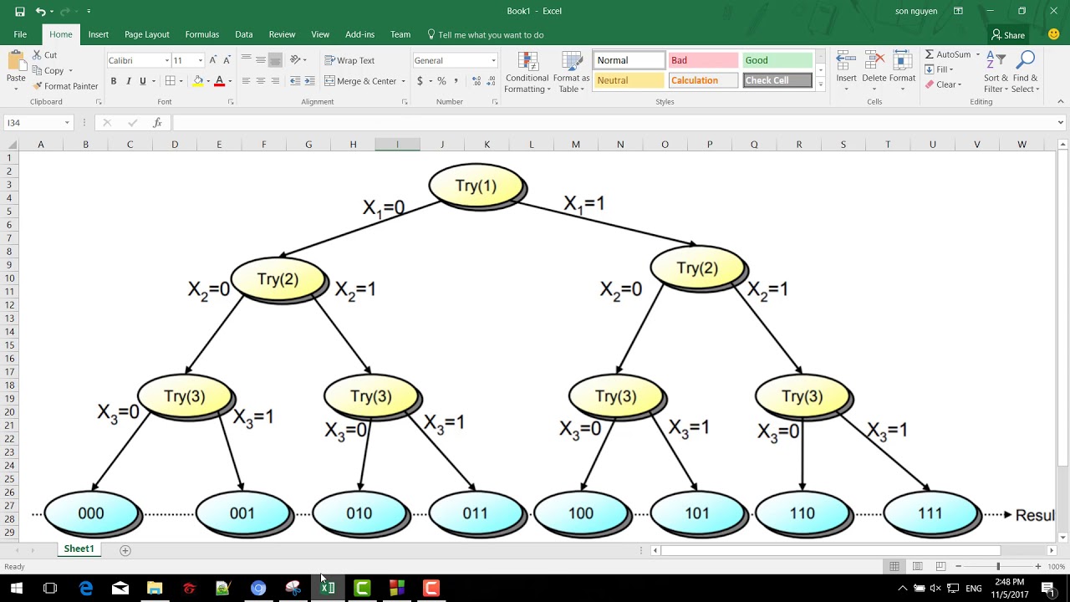Screen dimensions: 1070x602
Task: Click the Sort & Filter icon
Action: pos(996,73)
